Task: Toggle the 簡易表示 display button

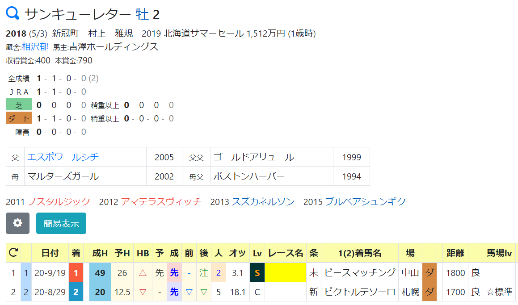Action: coord(61,223)
